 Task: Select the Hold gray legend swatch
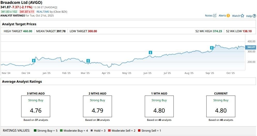click(92, 131)
